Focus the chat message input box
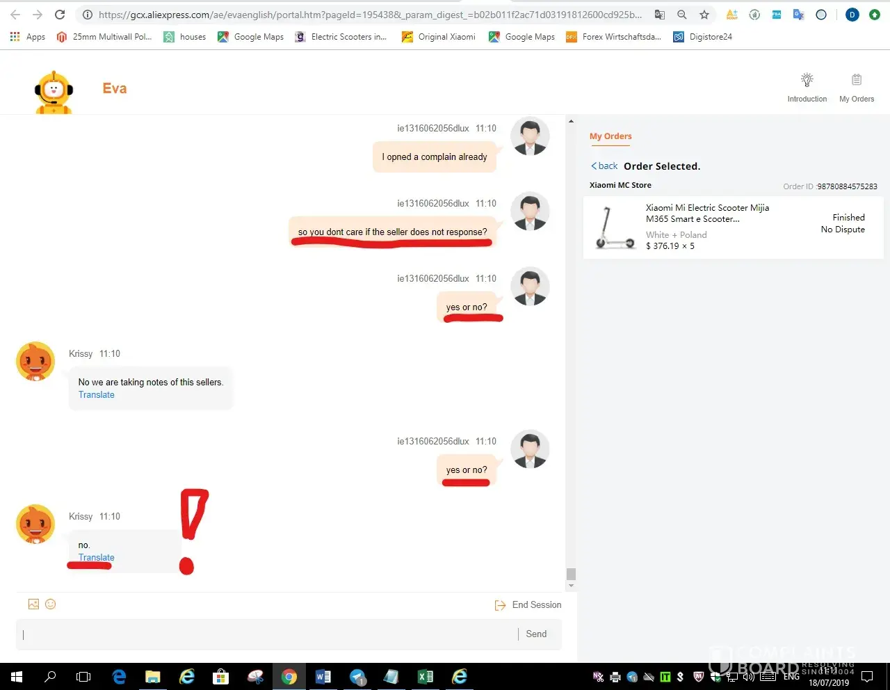 click(x=268, y=634)
